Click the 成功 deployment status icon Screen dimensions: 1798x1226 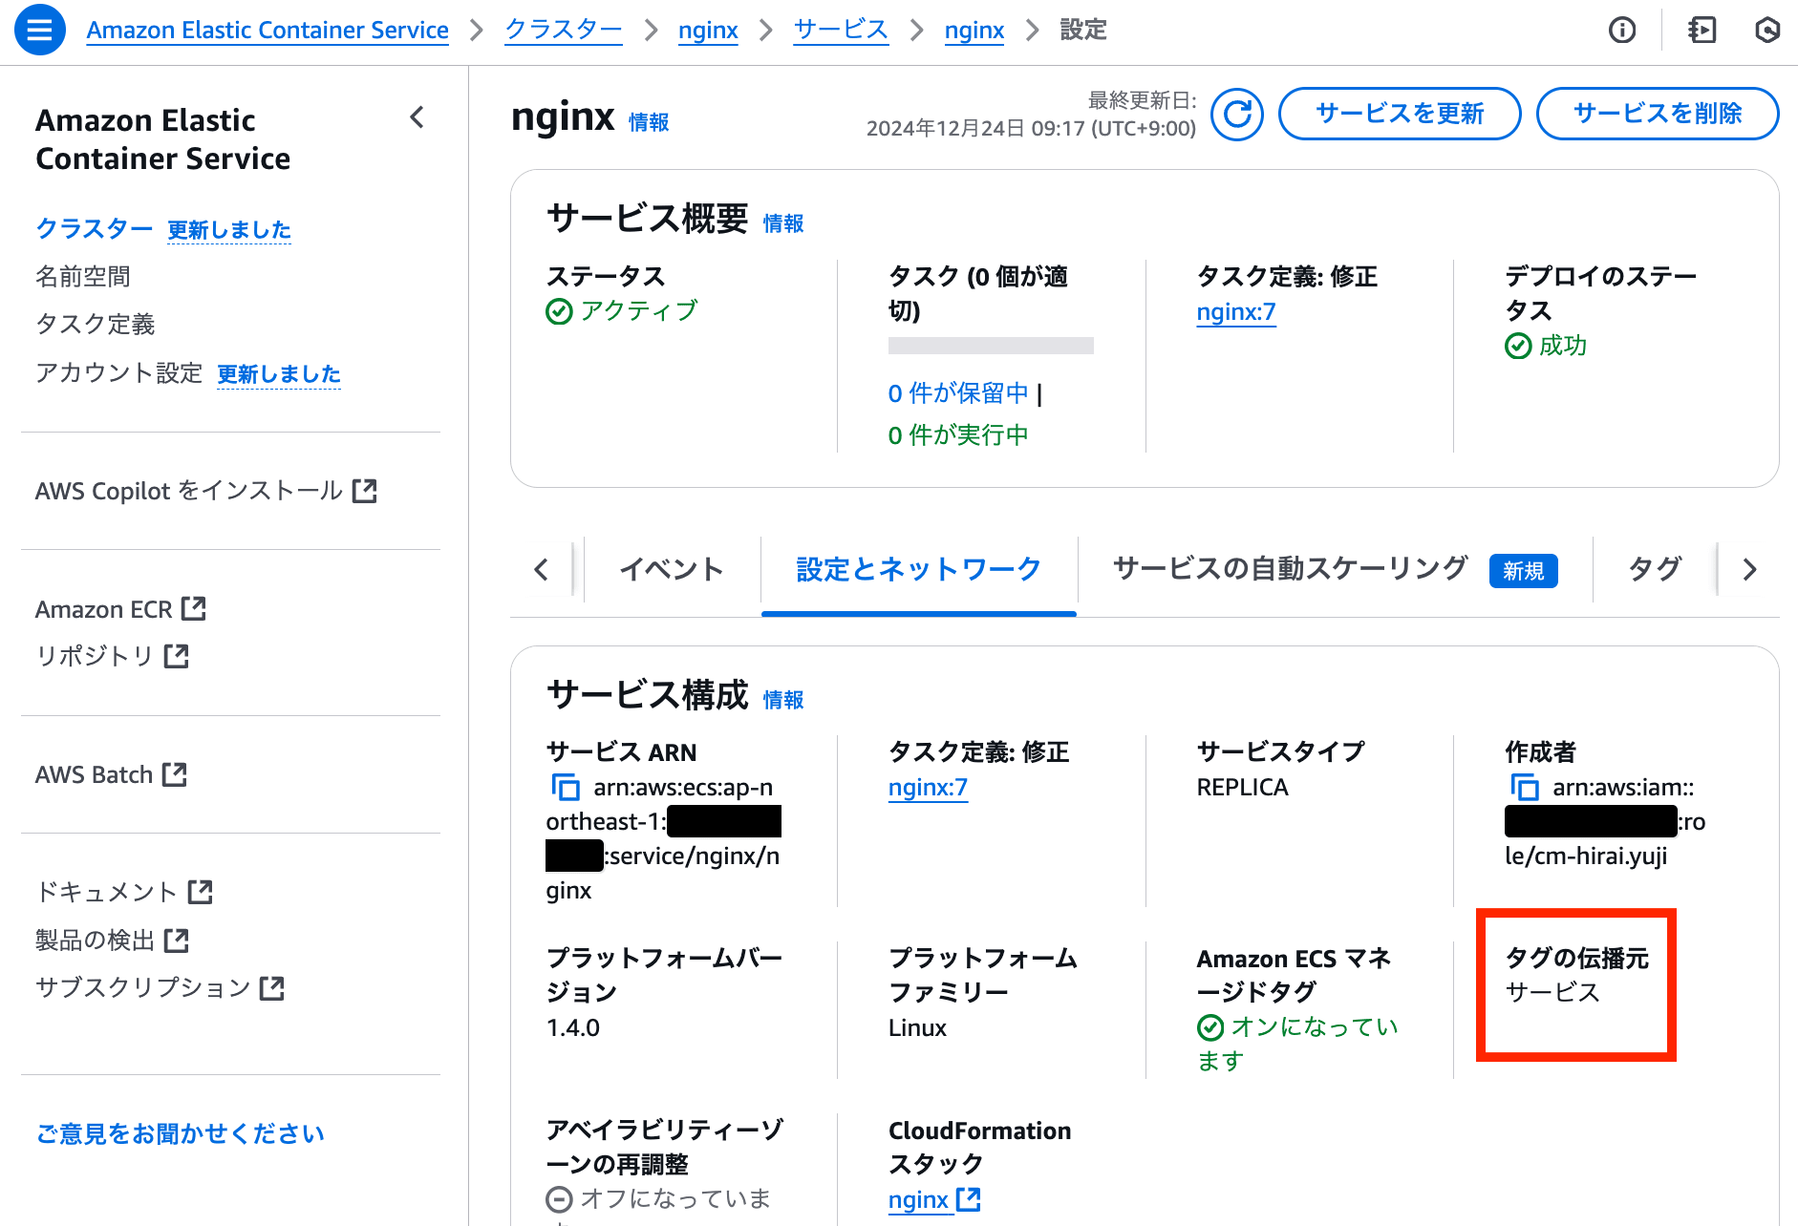pyautogui.click(x=1518, y=346)
